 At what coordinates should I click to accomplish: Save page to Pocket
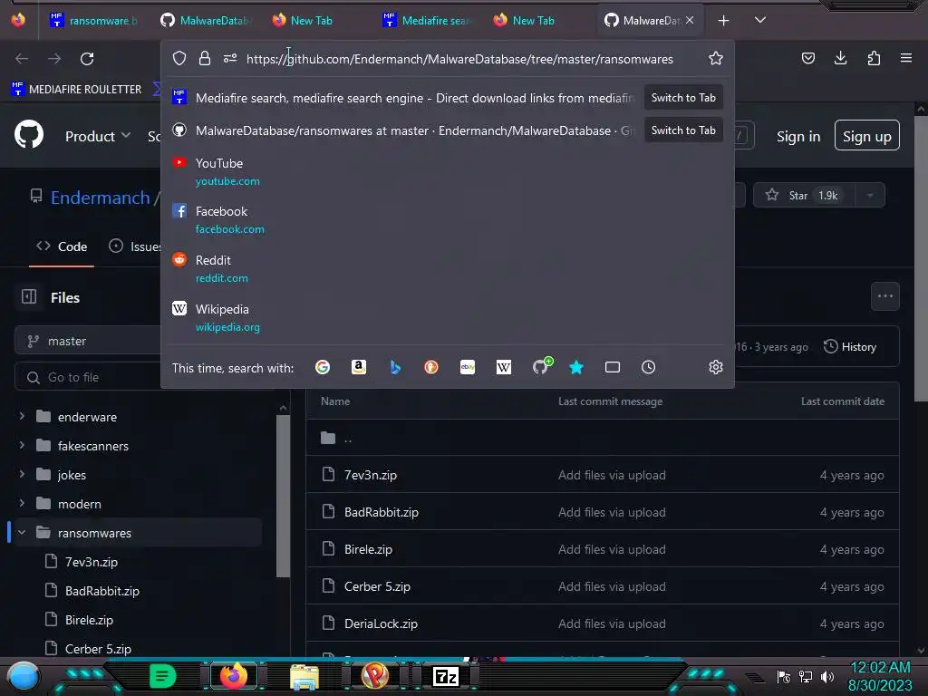point(807,58)
